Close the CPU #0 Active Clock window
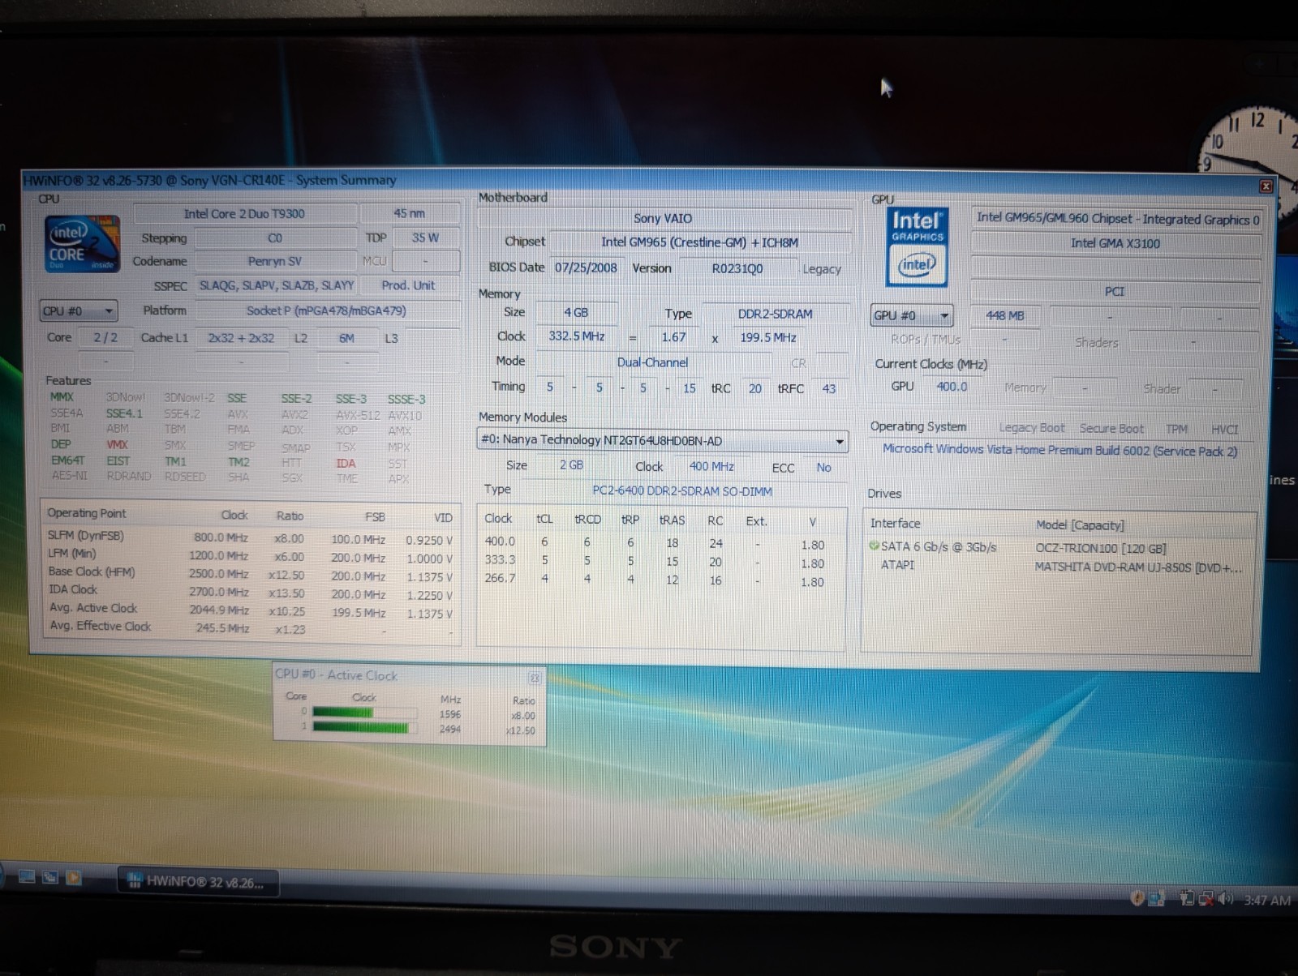 (x=535, y=677)
